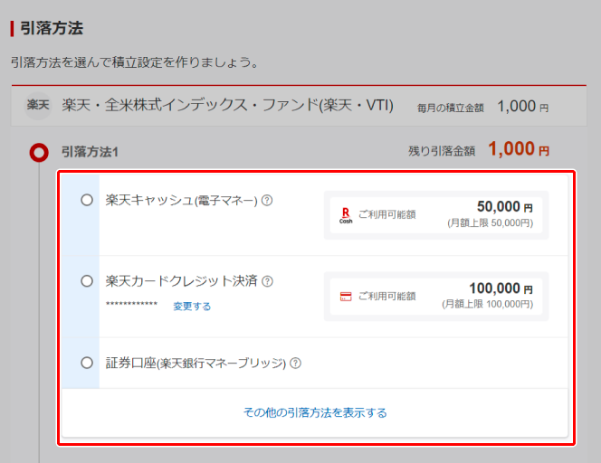Click the 引落方法 section heading

(51, 28)
